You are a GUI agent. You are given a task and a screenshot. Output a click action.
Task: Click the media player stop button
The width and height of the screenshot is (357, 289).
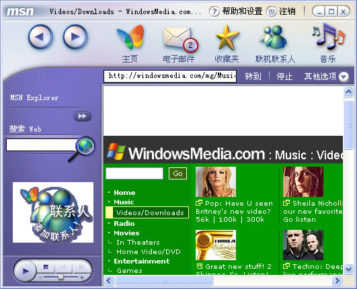coord(46,267)
